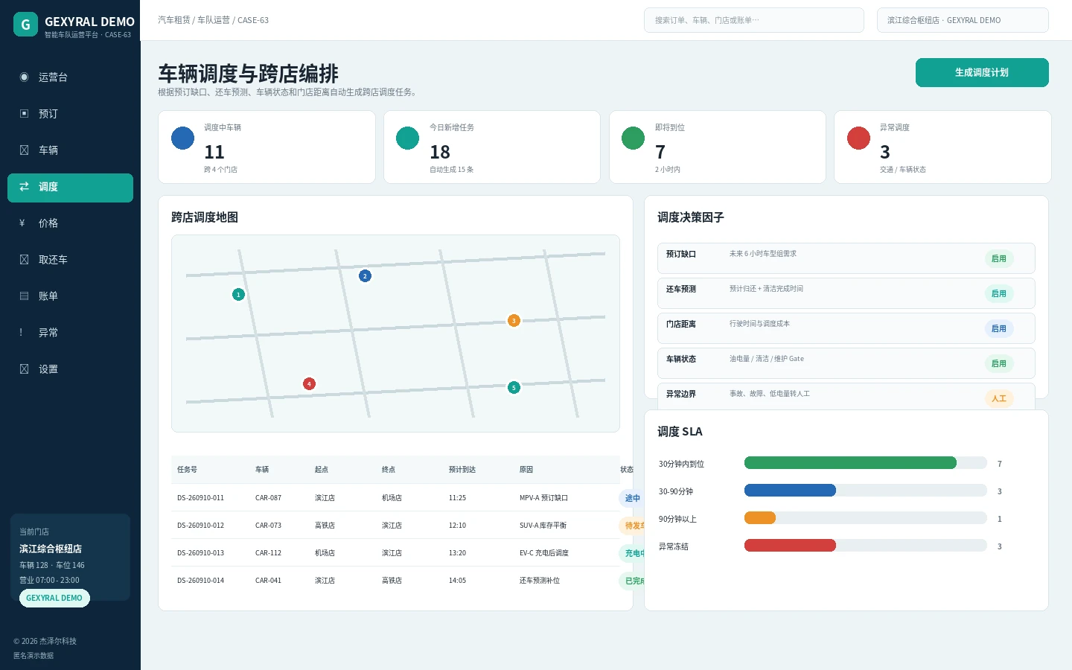Click the 取还车 sidebar icon
Screen dimensions: 1072x670
(x=24, y=259)
